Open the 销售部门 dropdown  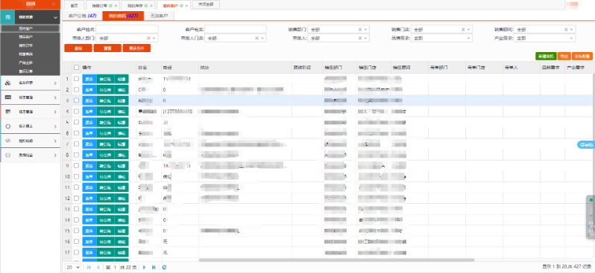tap(366, 30)
